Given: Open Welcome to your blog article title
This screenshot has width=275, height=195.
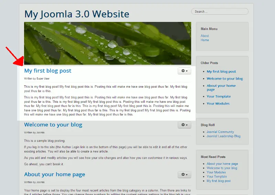Looking at the screenshot, I should pos(53,125).
